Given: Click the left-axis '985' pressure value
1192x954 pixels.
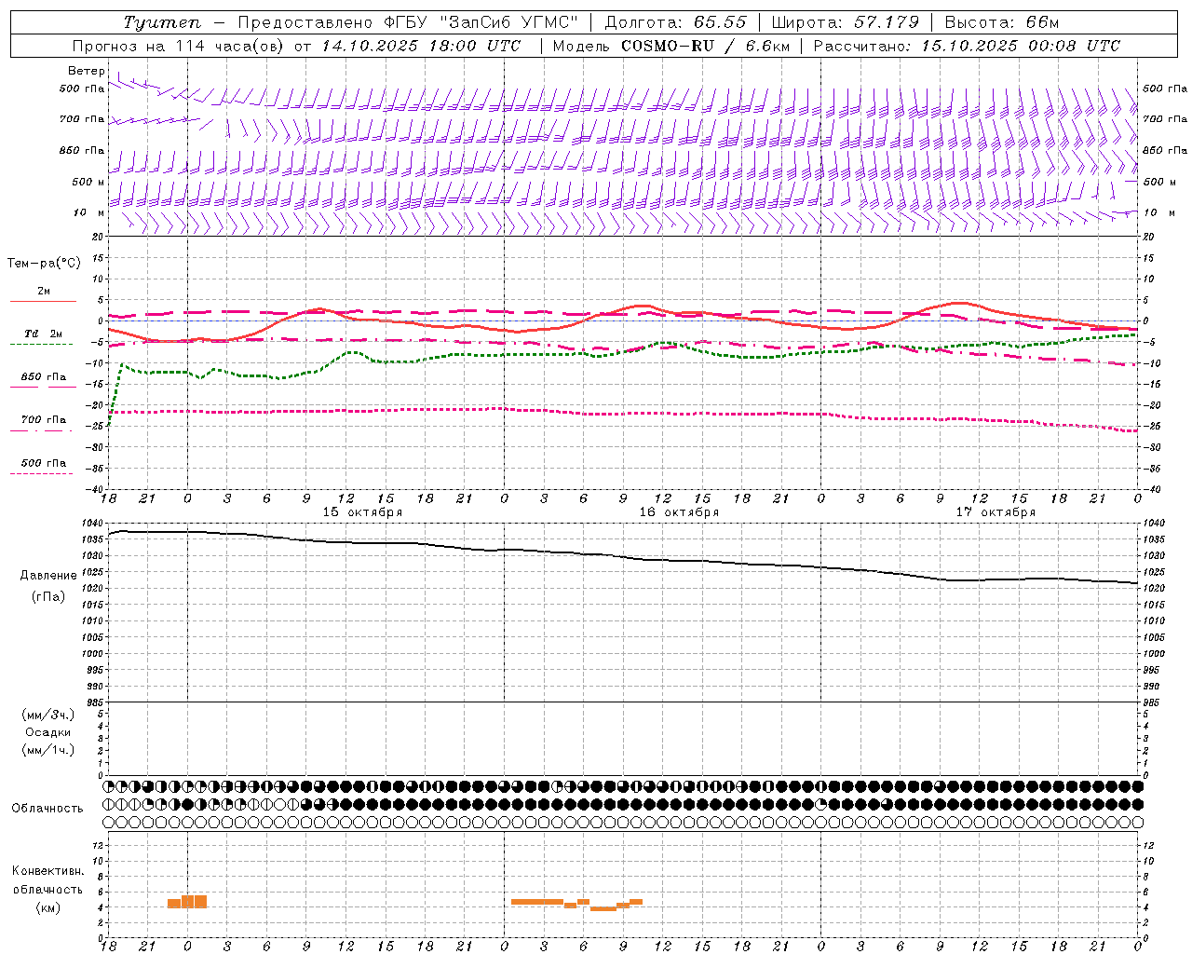Looking at the screenshot, I should 96,702.
